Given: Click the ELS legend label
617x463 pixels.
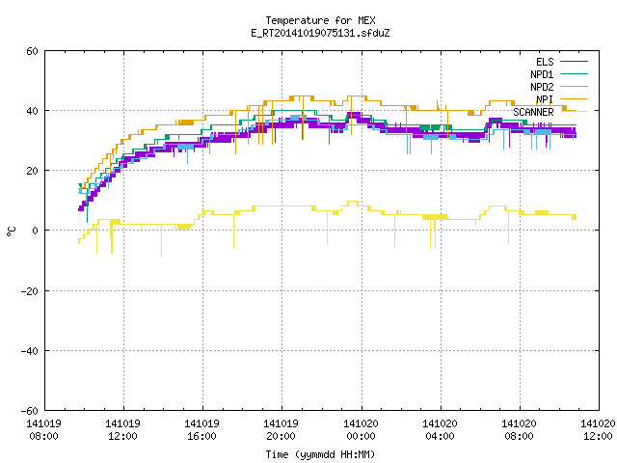Looking at the screenshot, I should (x=545, y=62).
